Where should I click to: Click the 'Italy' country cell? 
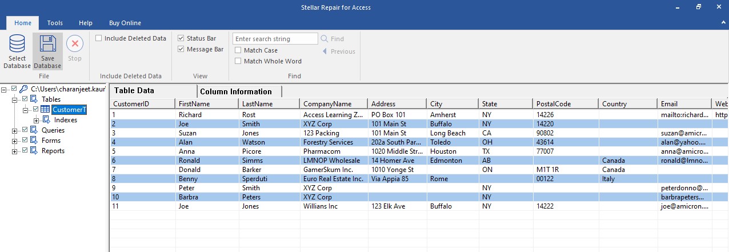628,179
